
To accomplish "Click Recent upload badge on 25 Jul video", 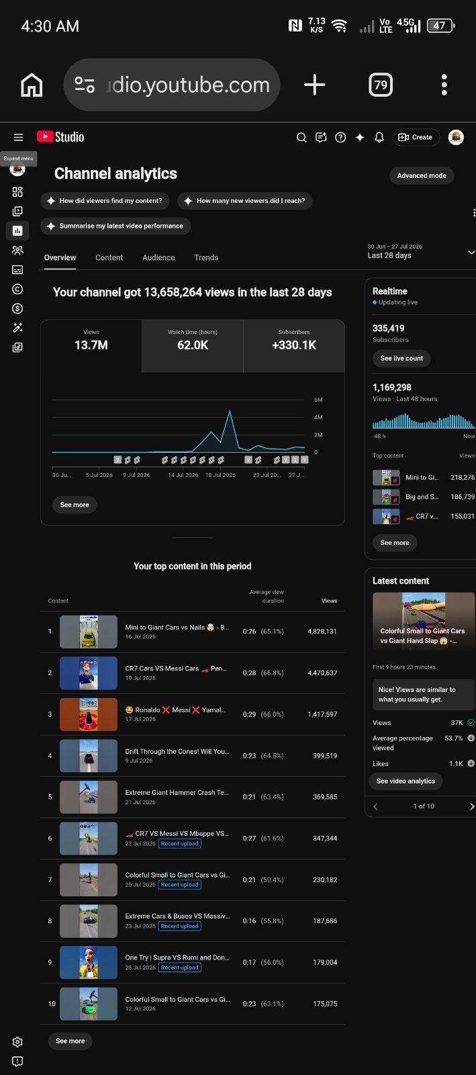I will (x=180, y=885).
